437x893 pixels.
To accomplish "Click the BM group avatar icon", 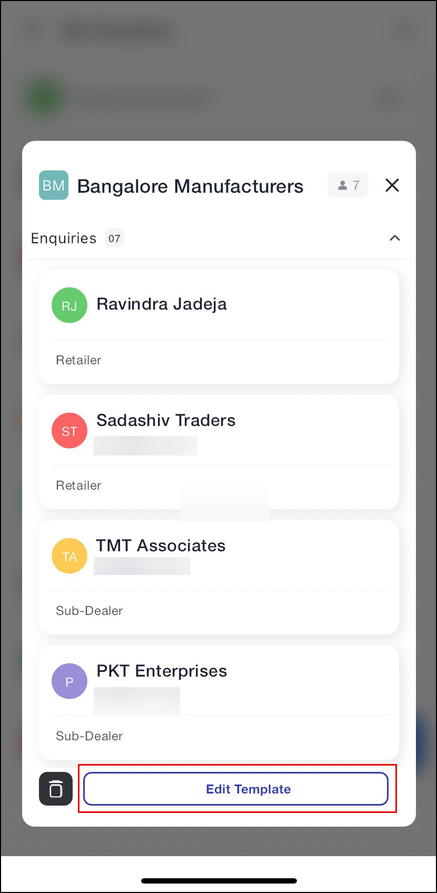I will [x=54, y=185].
